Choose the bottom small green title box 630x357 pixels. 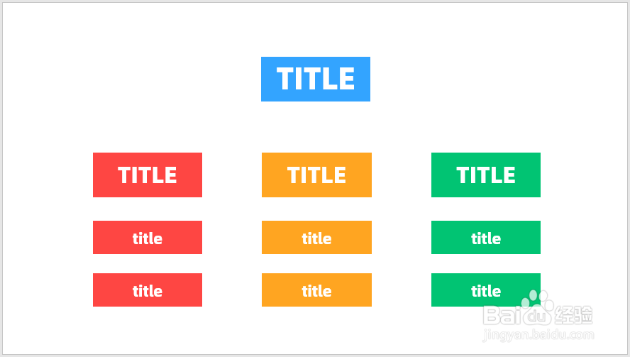486,290
